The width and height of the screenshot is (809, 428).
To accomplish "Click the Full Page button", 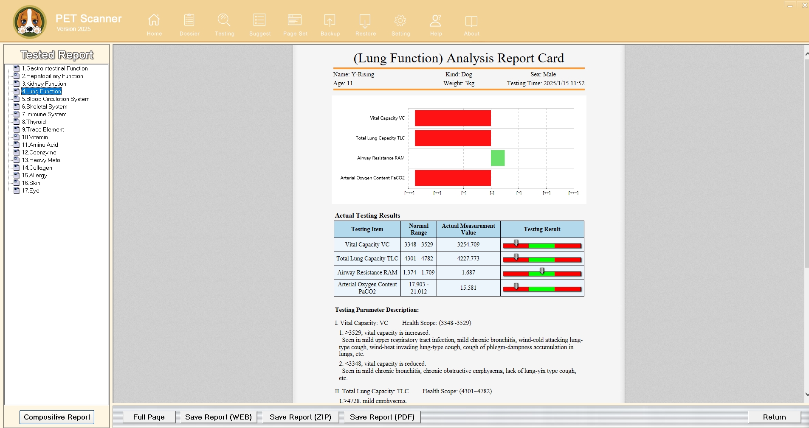I will (x=149, y=417).
